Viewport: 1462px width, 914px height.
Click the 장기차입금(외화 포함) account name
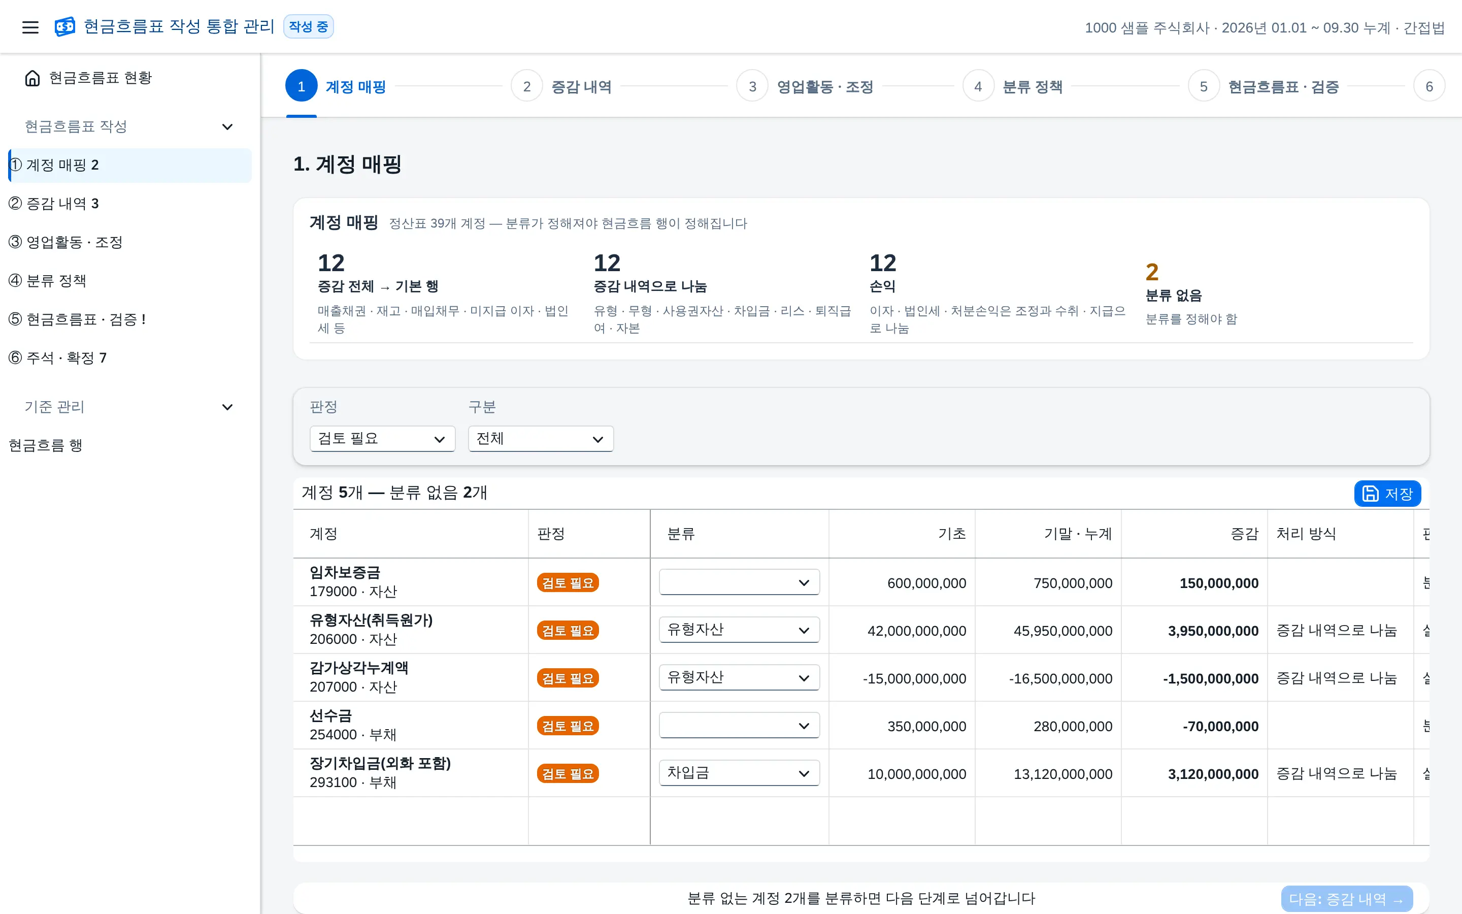click(x=380, y=764)
